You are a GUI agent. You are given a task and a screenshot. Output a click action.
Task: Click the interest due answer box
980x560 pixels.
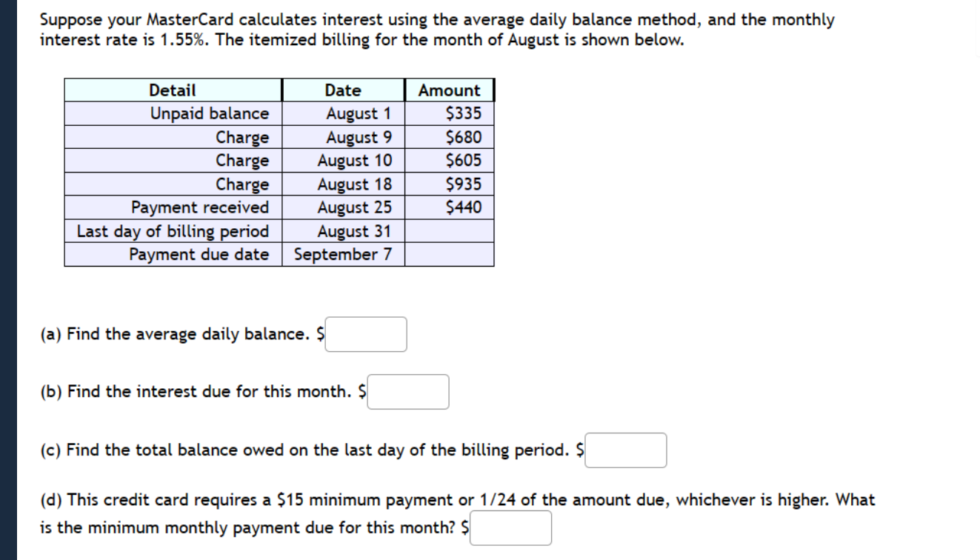(408, 392)
